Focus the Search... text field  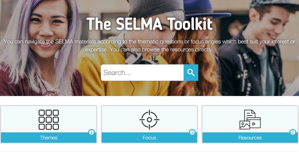click(x=142, y=73)
